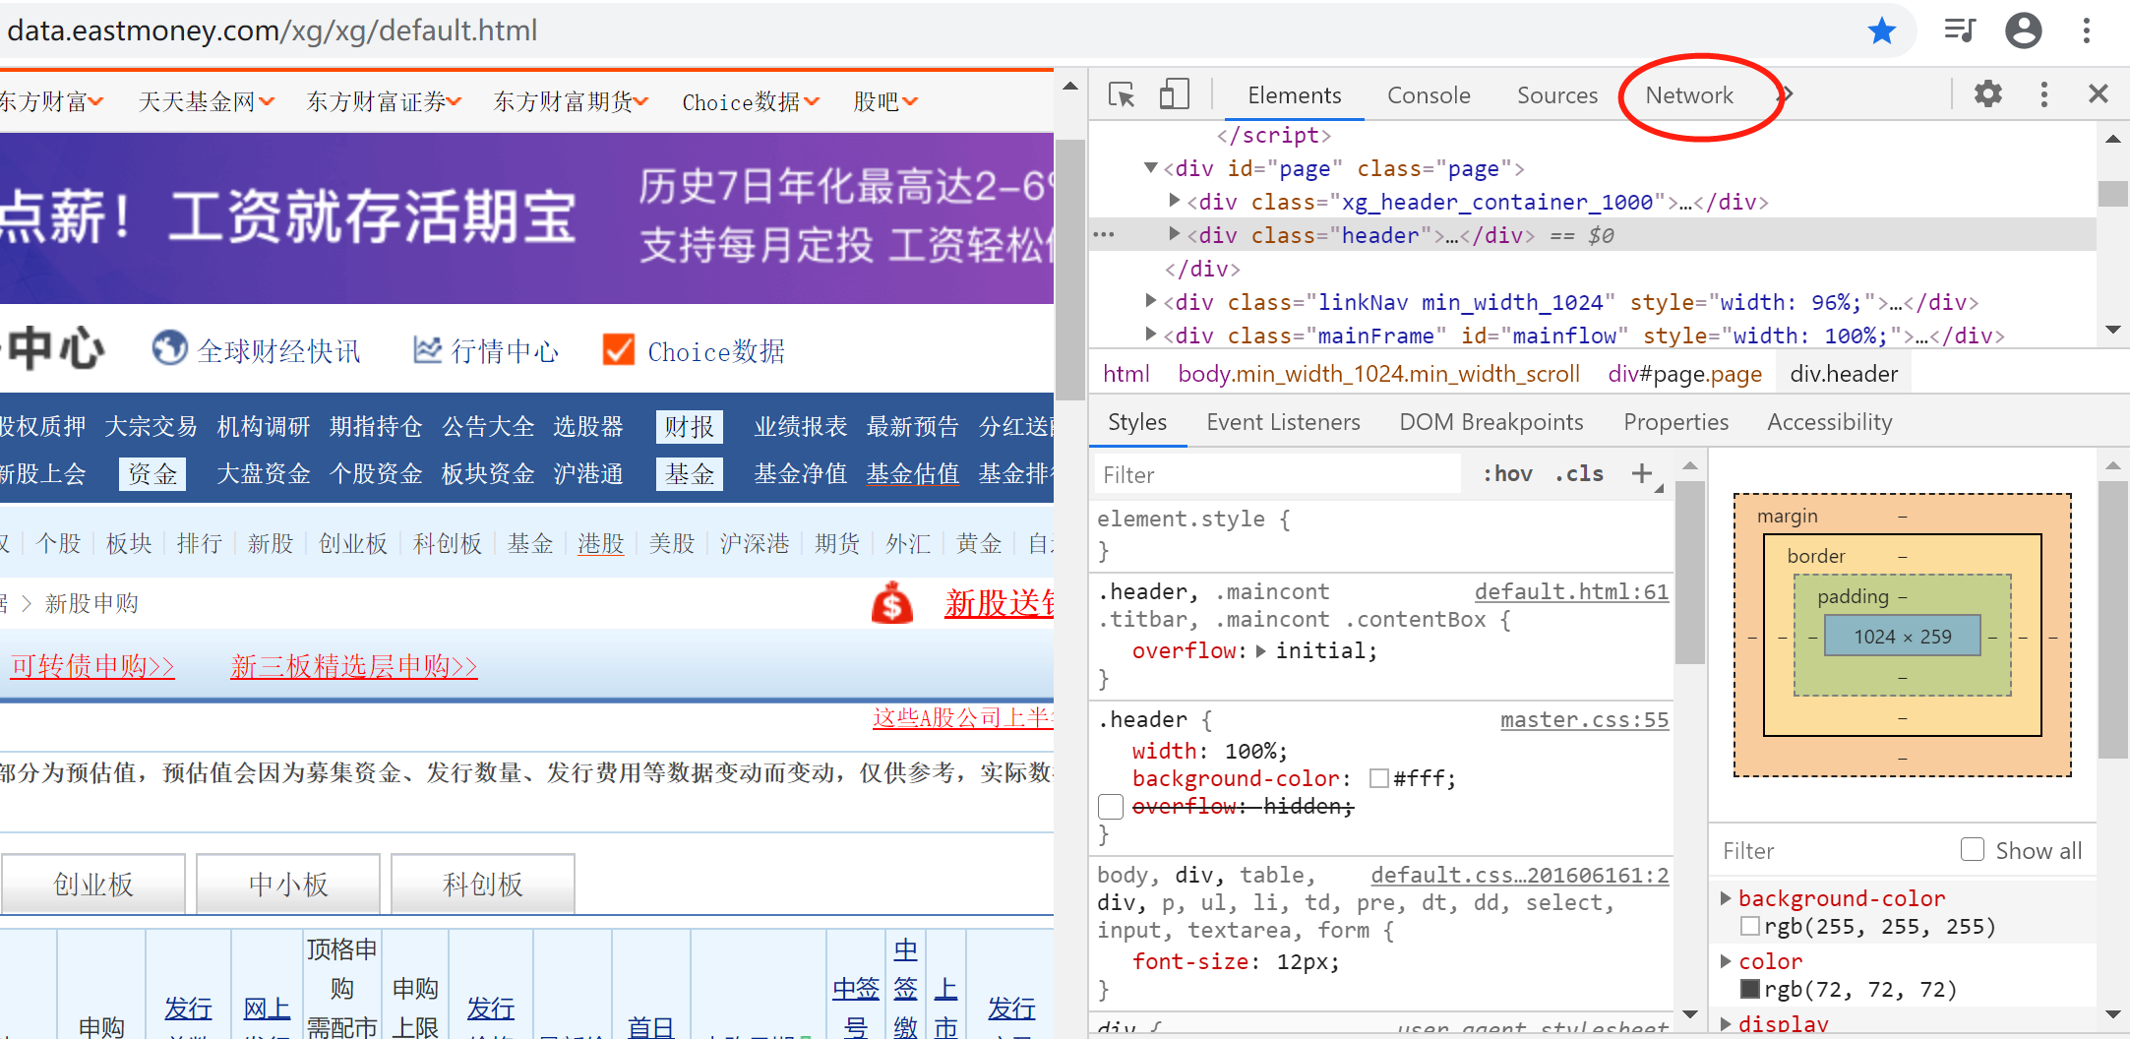
Task: Open the Network tab
Action: pyautogui.click(x=1689, y=95)
